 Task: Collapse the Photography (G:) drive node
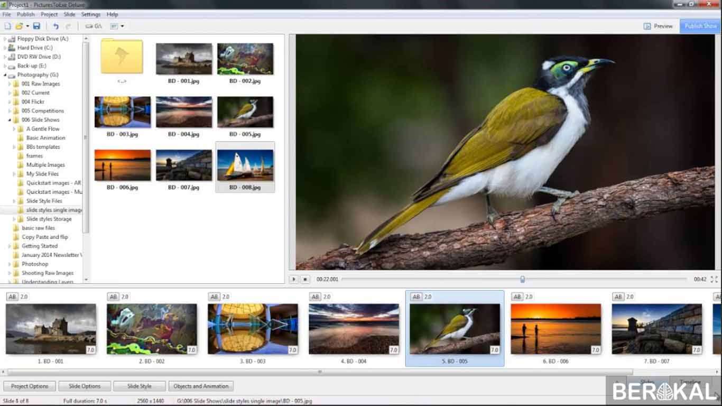[x=5, y=75]
